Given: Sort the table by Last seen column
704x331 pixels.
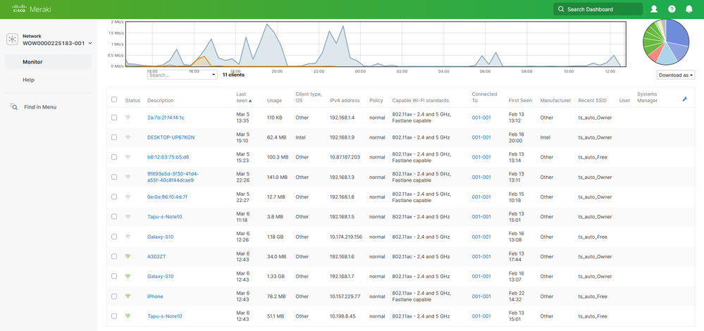Looking at the screenshot, I should click(242, 97).
